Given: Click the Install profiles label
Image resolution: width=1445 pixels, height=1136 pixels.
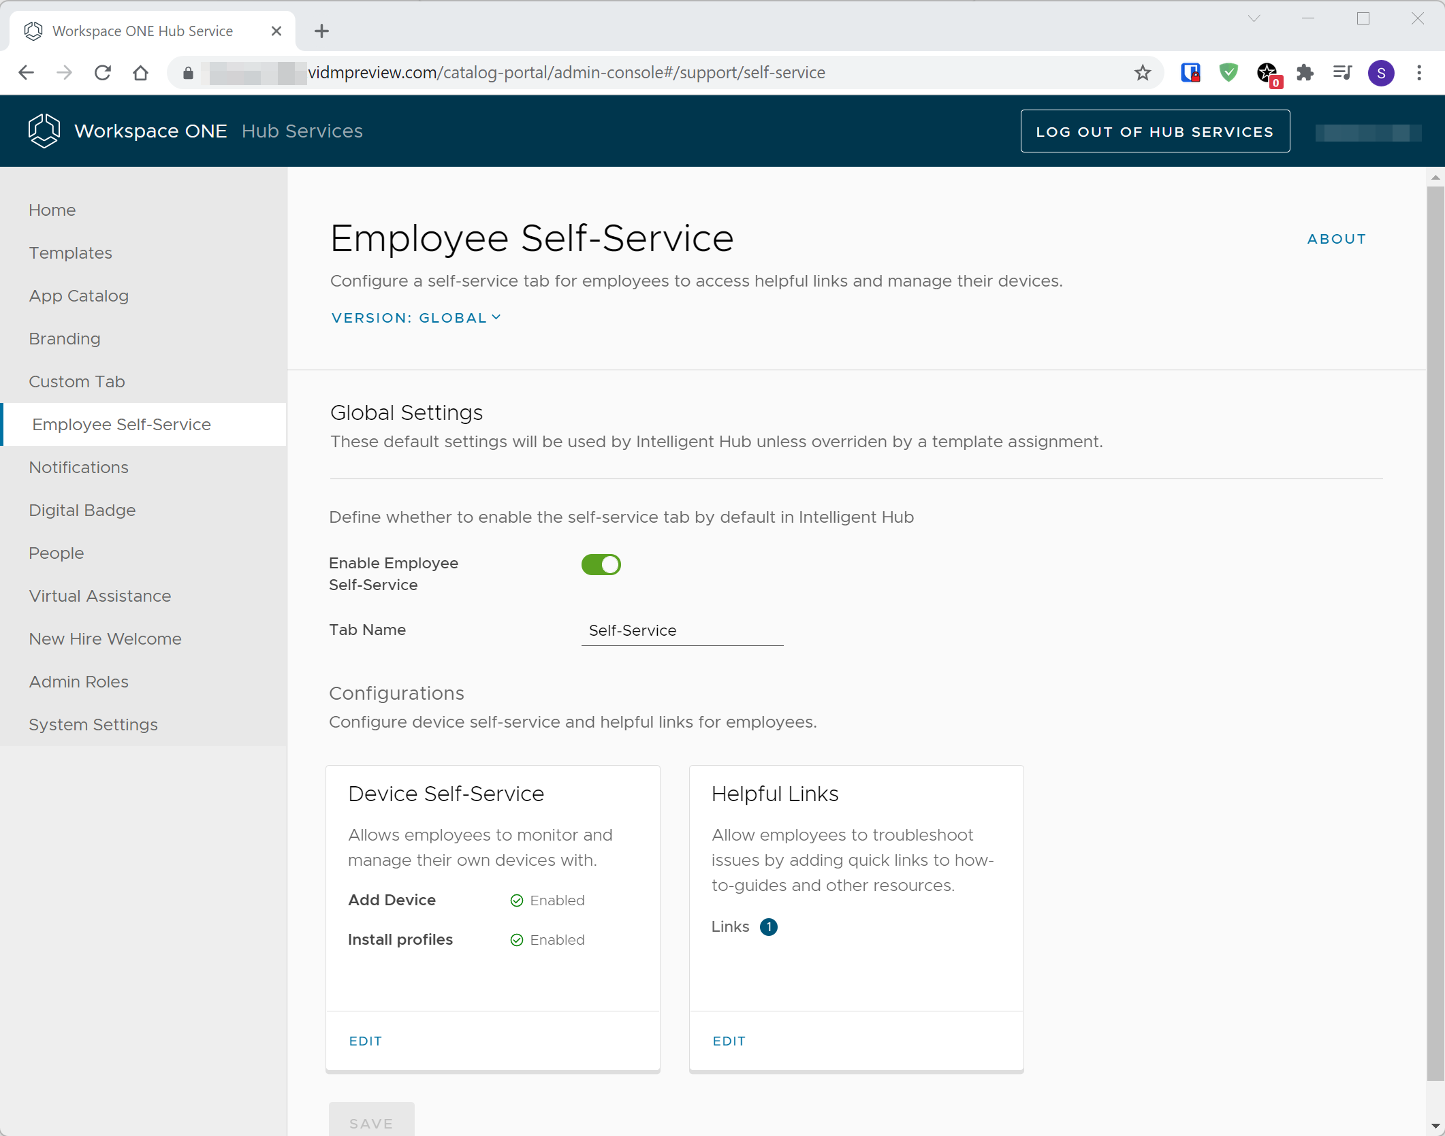Looking at the screenshot, I should pyautogui.click(x=400, y=940).
